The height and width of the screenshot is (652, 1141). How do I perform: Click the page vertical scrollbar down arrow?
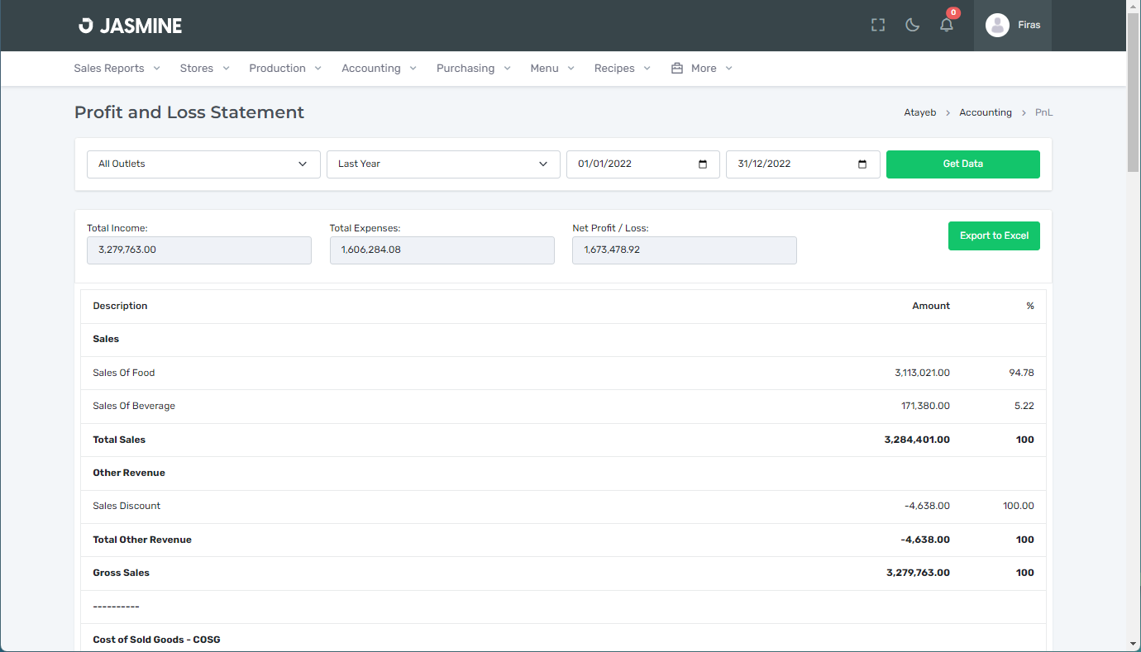pos(1133,644)
